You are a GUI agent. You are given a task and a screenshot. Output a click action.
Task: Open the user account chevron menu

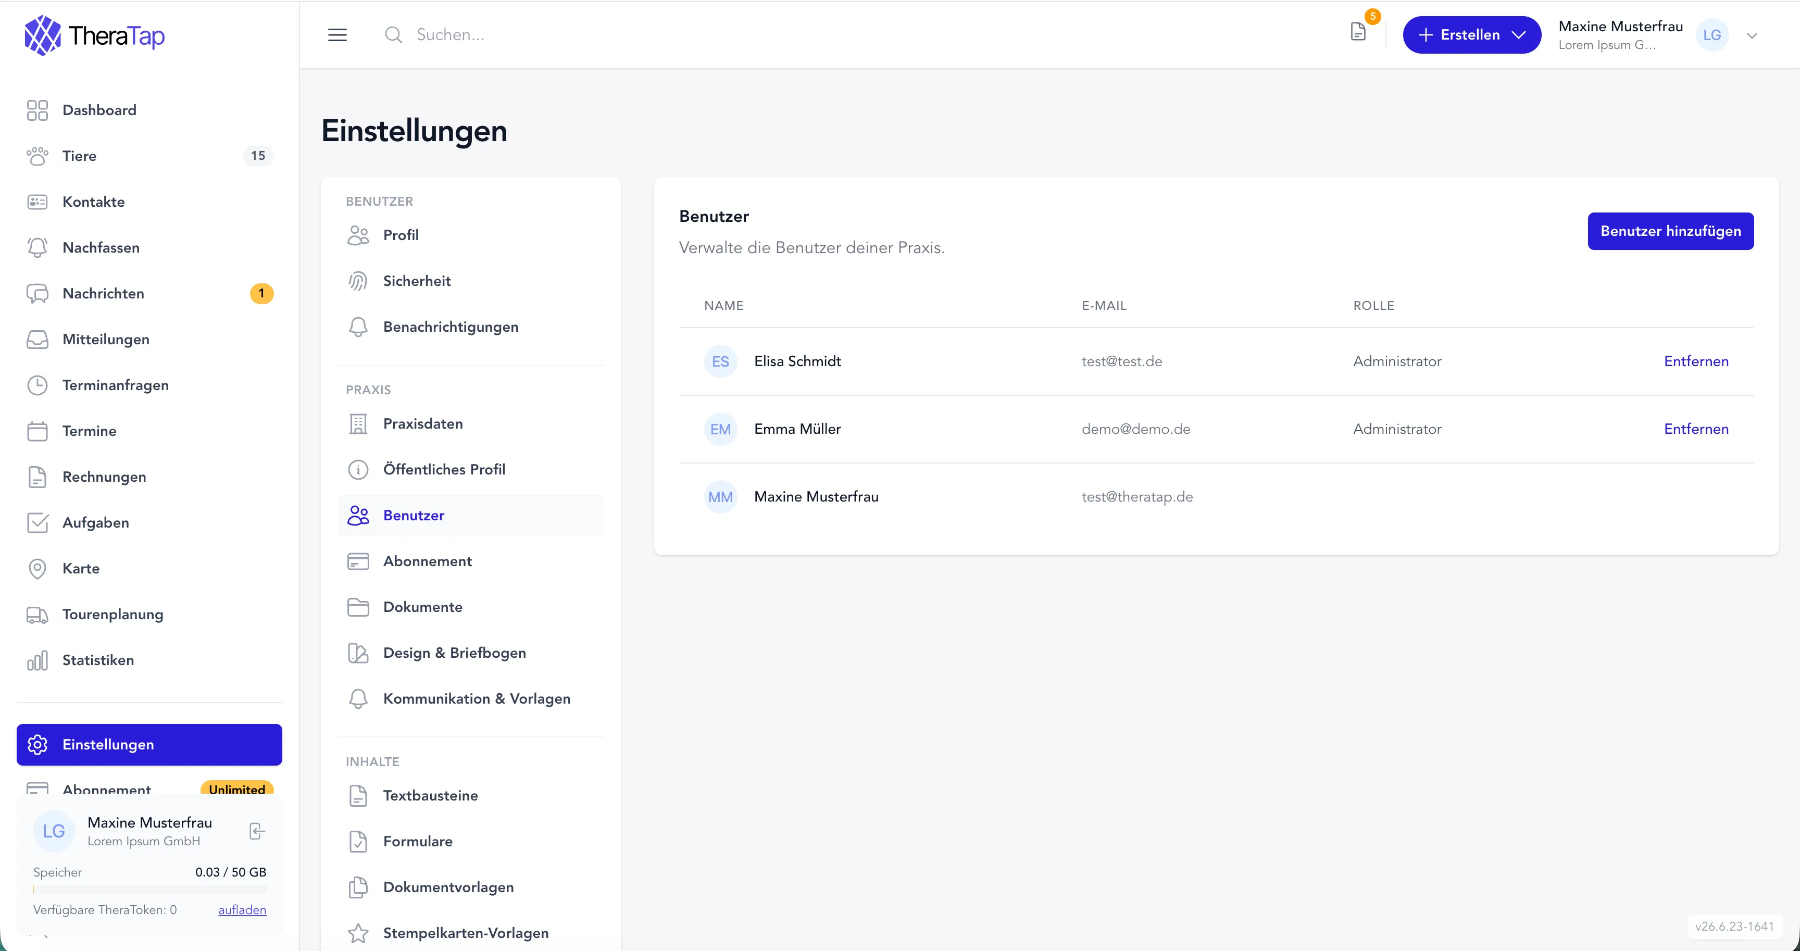pos(1751,35)
